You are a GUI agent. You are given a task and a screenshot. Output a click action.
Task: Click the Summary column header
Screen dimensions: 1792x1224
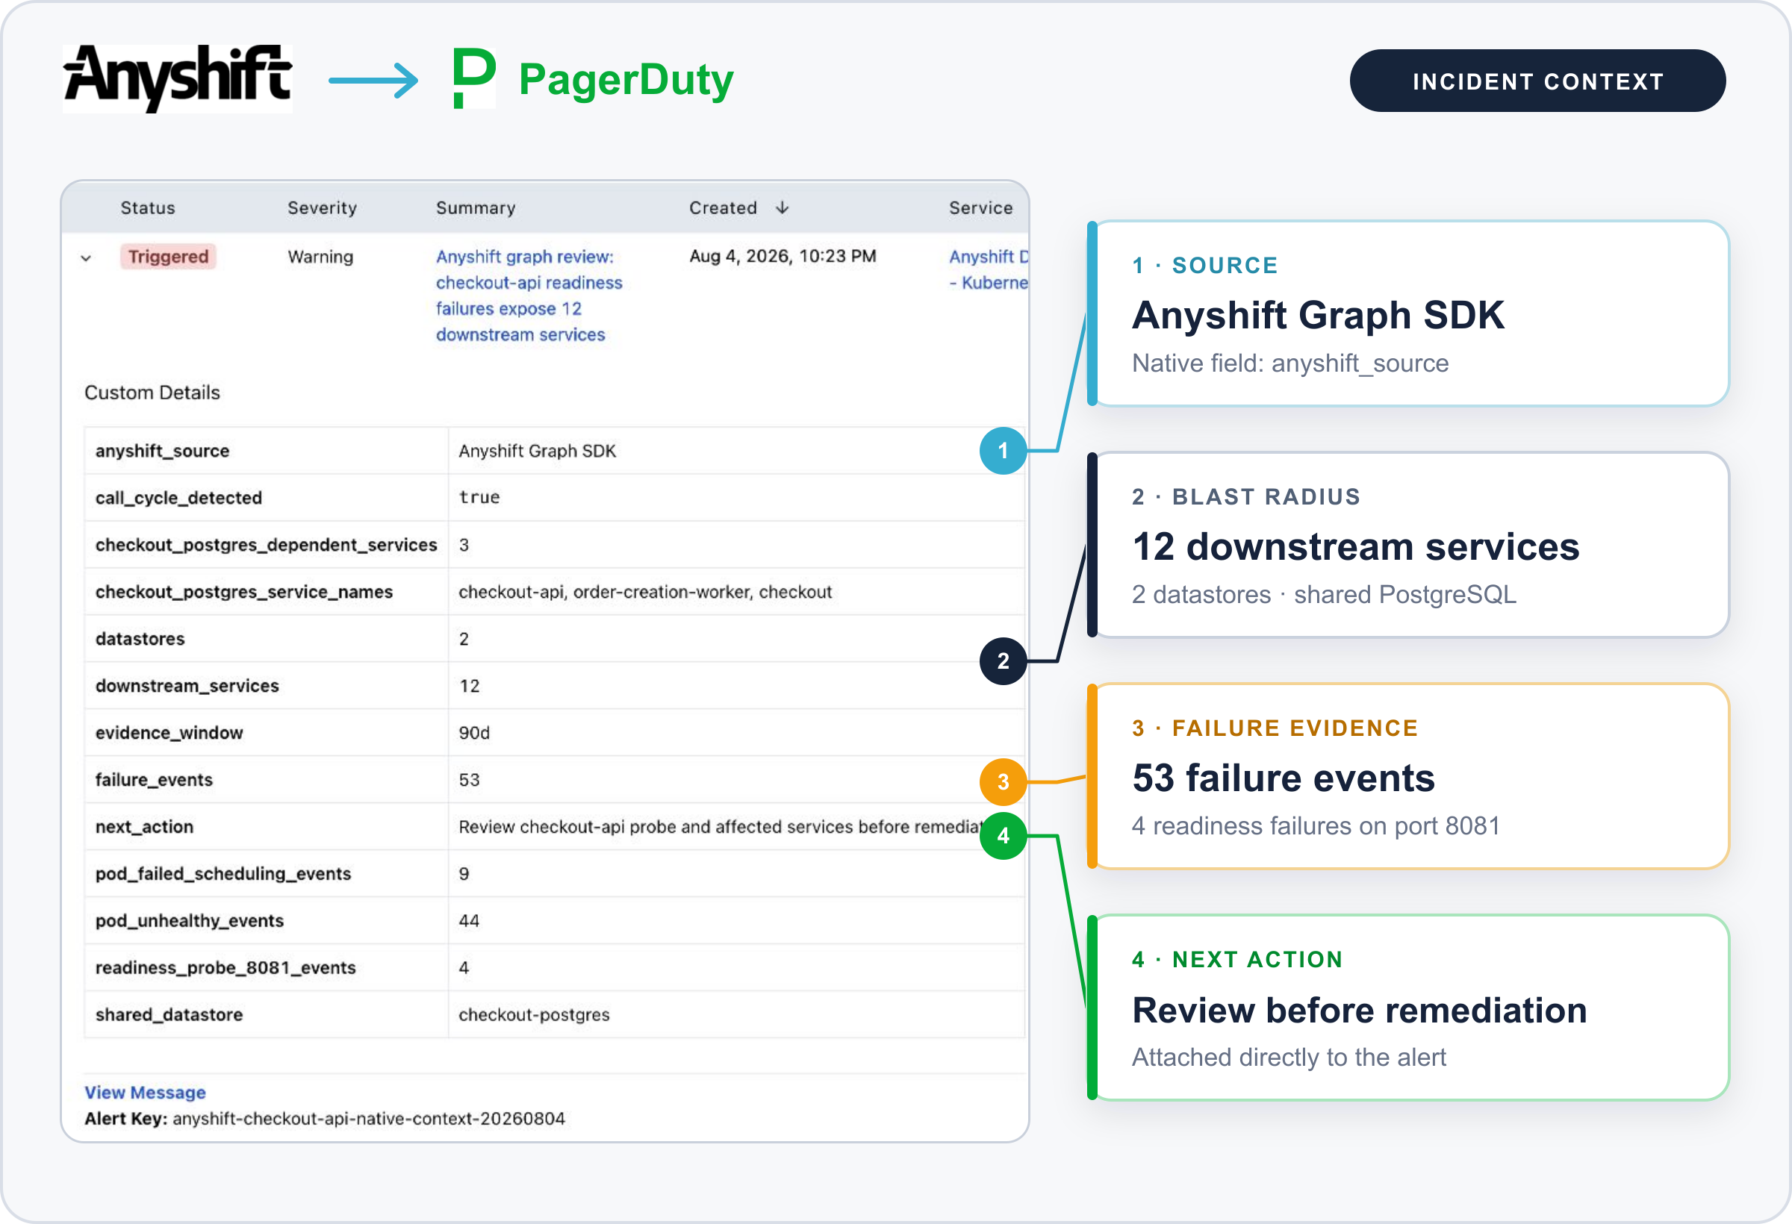tap(476, 208)
